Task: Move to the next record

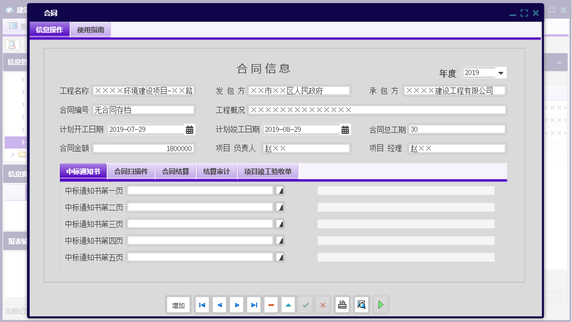Action: pos(237,305)
